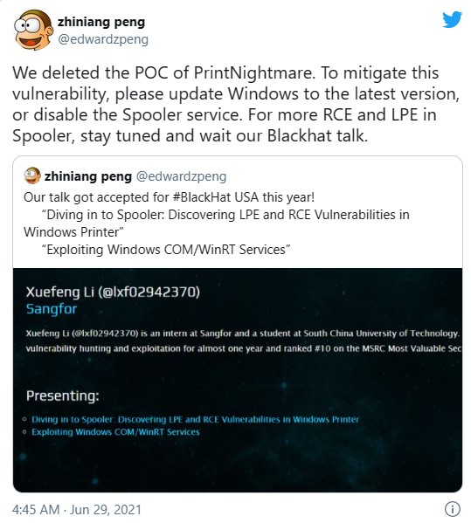Open the embedded Black Hat speaker image
This screenshot has width=471, height=523.
238,380
